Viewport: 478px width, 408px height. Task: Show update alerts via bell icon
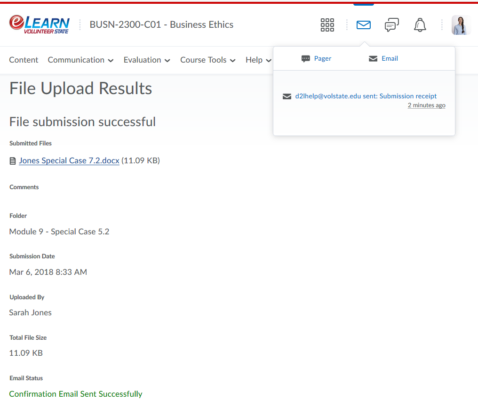point(420,25)
